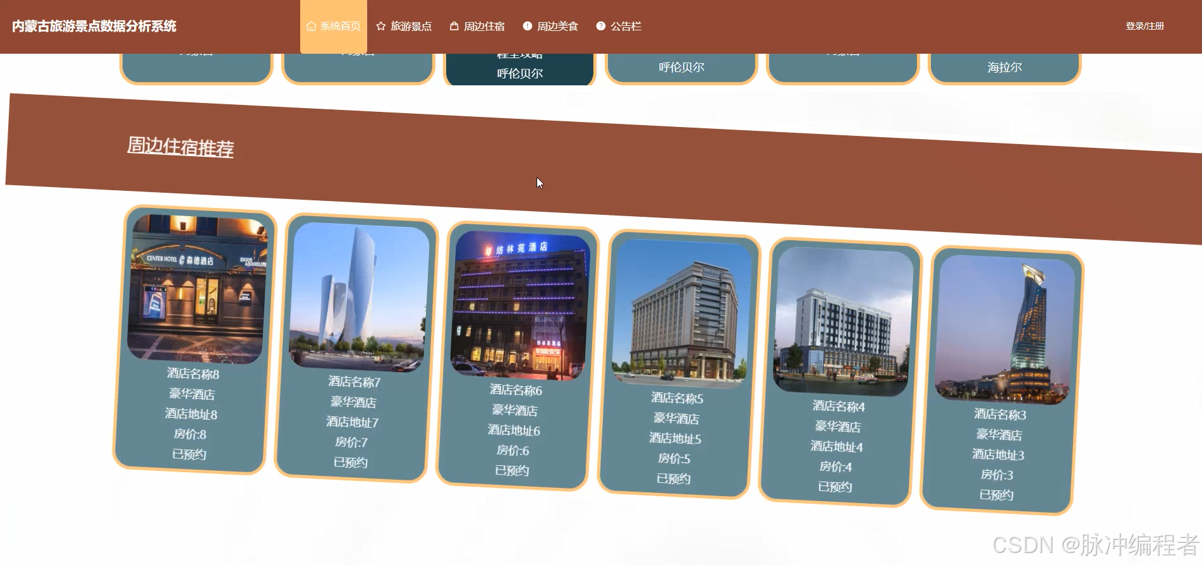The height and width of the screenshot is (565, 1202).
Task: Select the hotel name 酒店名称4
Action: point(839,406)
